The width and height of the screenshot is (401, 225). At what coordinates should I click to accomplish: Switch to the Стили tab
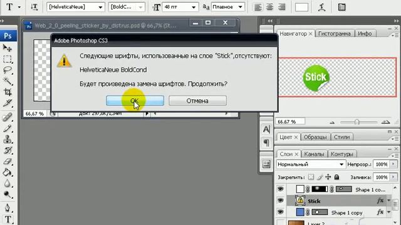pos(341,137)
